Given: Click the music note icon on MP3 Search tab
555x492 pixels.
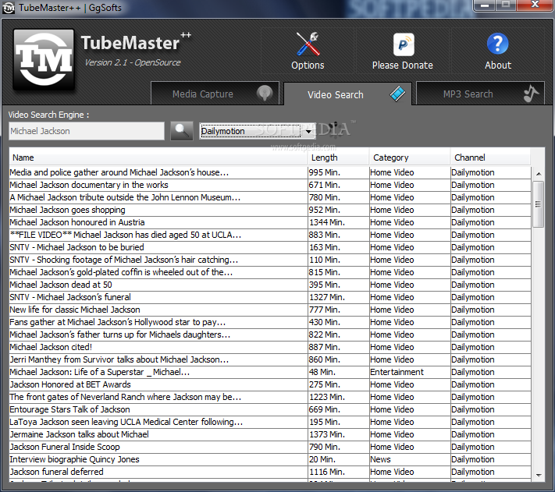Looking at the screenshot, I should click(x=531, y=94).
